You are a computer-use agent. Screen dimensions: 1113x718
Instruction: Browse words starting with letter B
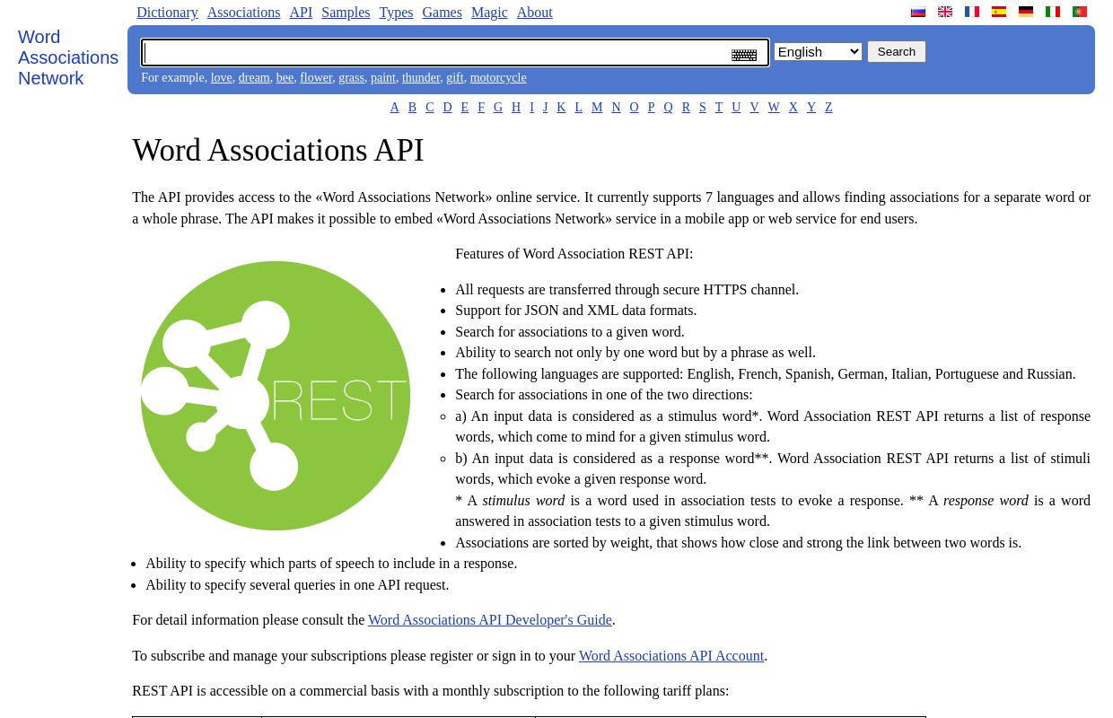point(413,108)
